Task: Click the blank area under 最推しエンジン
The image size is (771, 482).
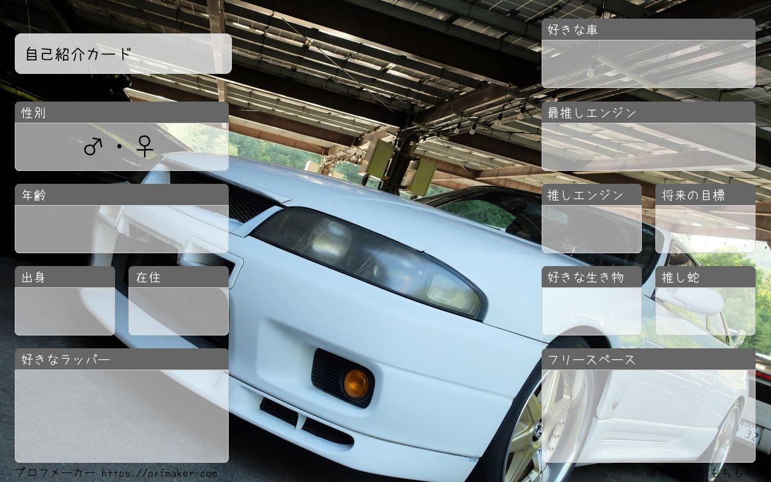Action: (648, 147)
